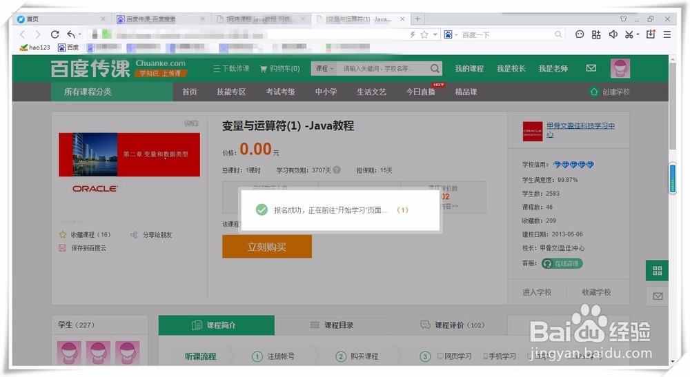Click the browser skin shirt icon
Image resolution: width=690 pixels, height=377 pixels.
pyautogui.click(x=624, y=19)
